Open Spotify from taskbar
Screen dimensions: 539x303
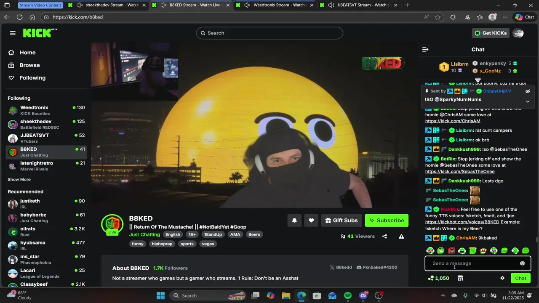point(348,296)
